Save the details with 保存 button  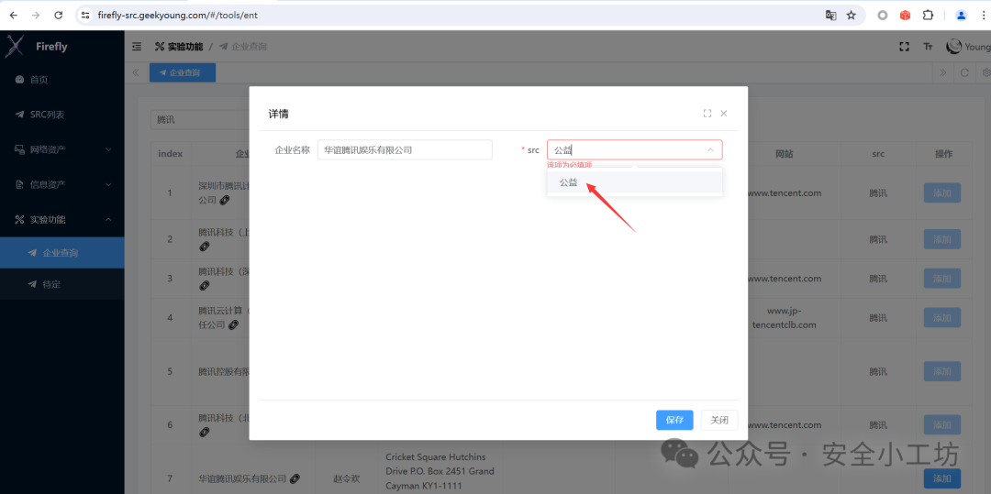(674, 420)
